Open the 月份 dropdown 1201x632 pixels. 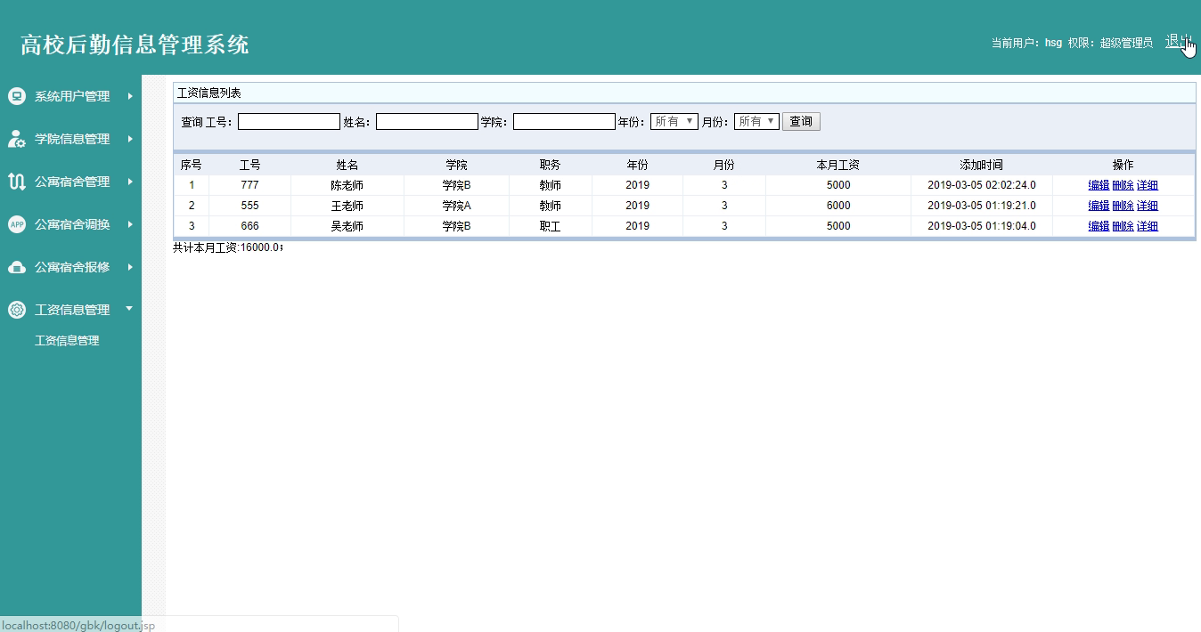(x=756, y=122)
